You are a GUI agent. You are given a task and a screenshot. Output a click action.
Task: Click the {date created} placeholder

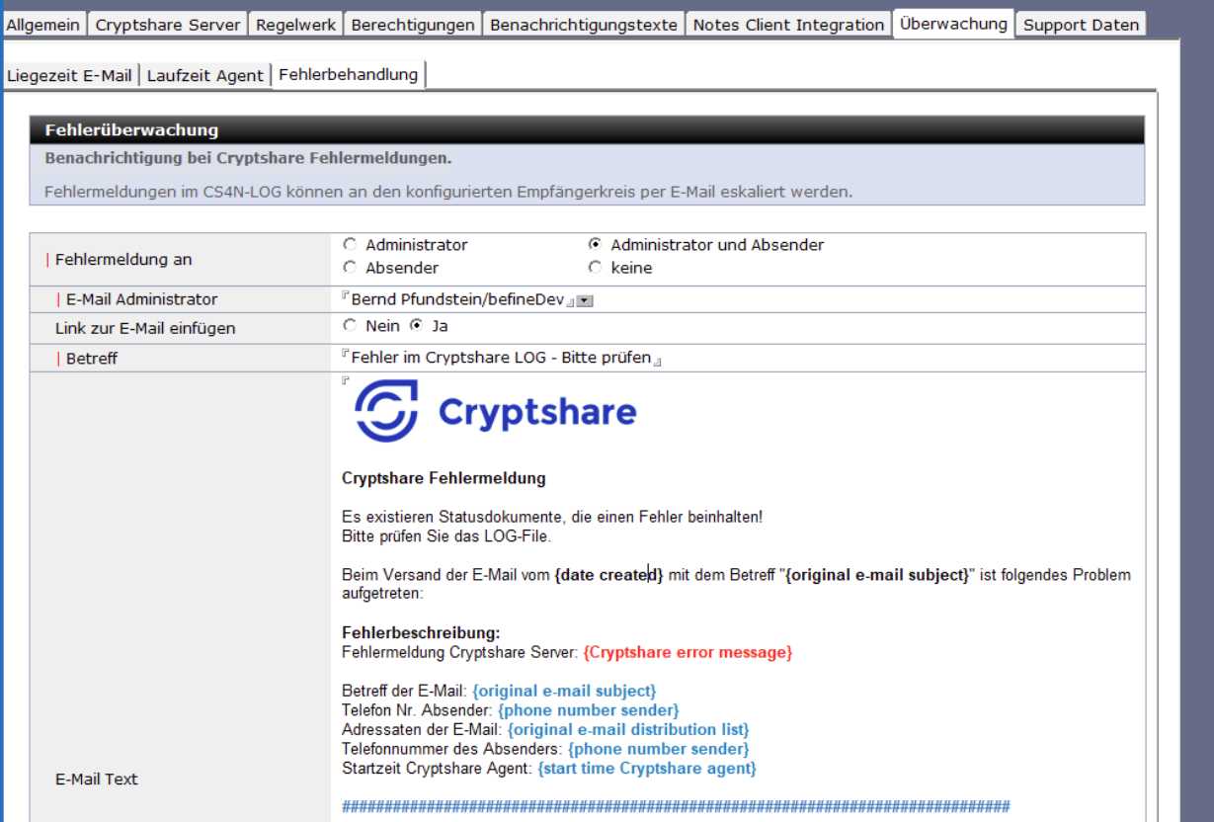[608, 575]
